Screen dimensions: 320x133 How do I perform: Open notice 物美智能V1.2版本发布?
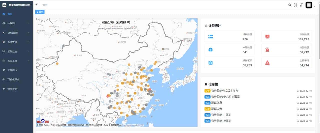click(x=225, y=91)
